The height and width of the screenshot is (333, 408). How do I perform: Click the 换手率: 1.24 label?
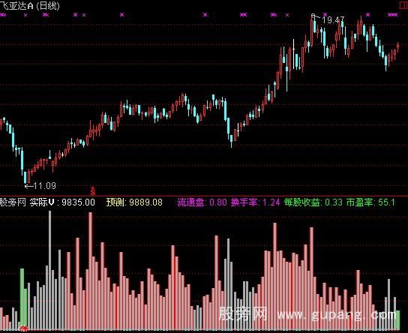tap(255, 202)
